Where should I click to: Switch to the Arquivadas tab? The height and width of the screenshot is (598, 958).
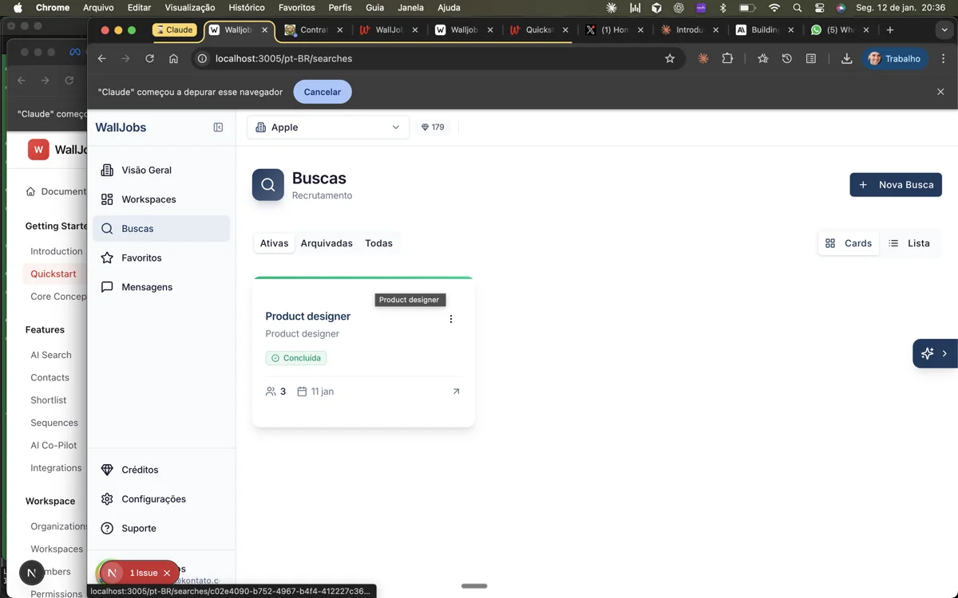[326, 243]
